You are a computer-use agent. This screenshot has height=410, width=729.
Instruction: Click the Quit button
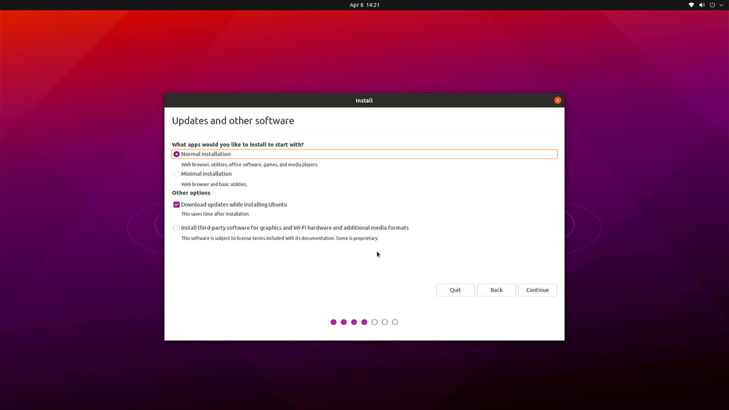(455, 290)
